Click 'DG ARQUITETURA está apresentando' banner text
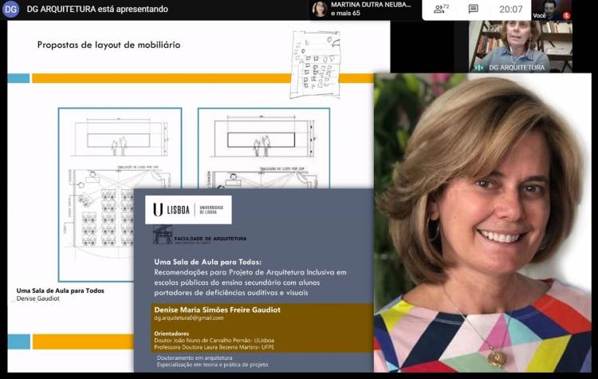This screenshot has width=598, height=379. pyautogui.click(x=96, y=9)
